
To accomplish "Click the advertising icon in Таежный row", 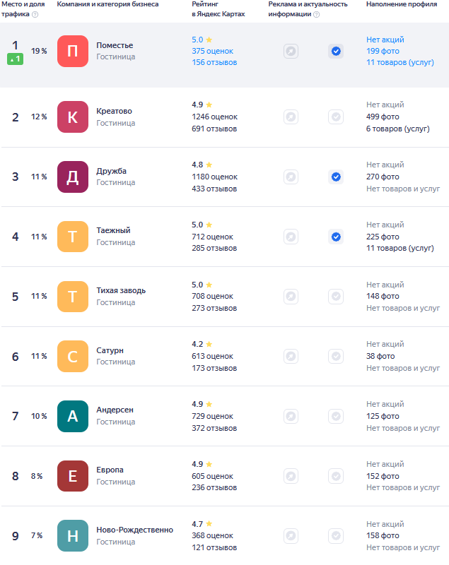I will coord(291,237).
